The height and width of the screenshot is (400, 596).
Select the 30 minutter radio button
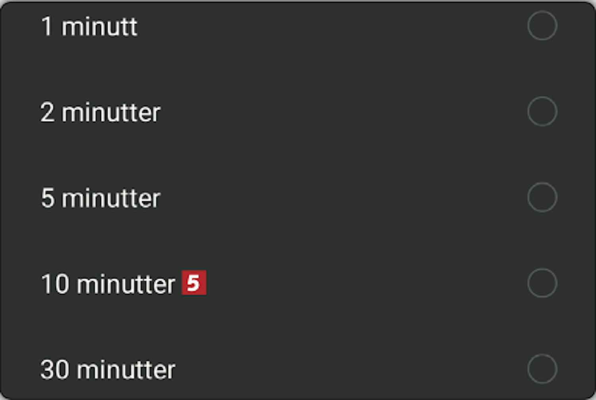(542, 369)
